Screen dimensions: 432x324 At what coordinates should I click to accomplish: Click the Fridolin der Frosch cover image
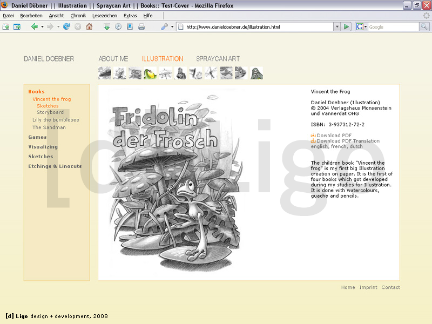click(x=175, y=182)
